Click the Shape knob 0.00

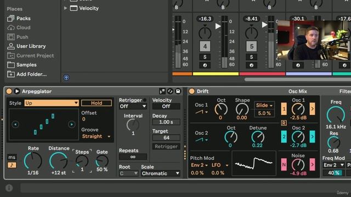click(x=242, y=109)
